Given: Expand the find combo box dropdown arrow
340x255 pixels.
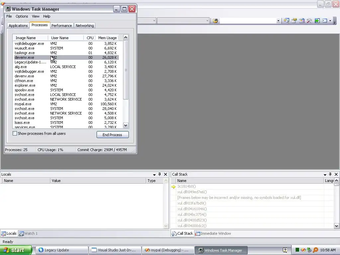Looking at the screenshot, I should point(278,21).
